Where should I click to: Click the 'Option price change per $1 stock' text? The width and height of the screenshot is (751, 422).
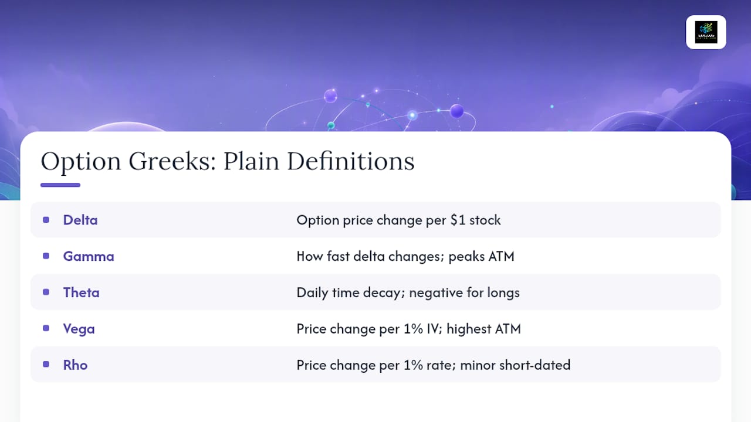click(x=399, y=220)
